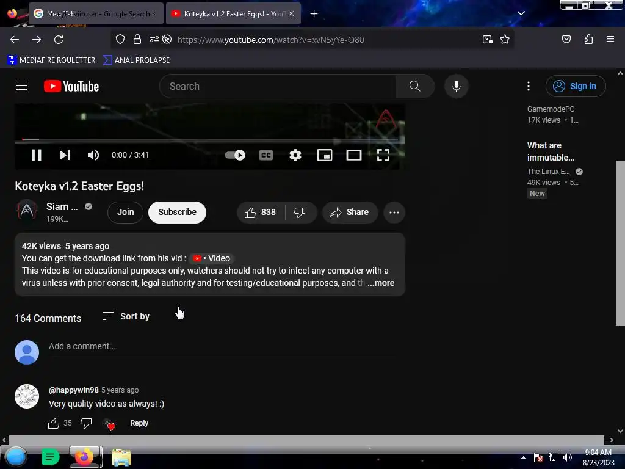Click the Start orb on the taskbar
The height and width of the screenshot is (469, 625).
point(16,457)
